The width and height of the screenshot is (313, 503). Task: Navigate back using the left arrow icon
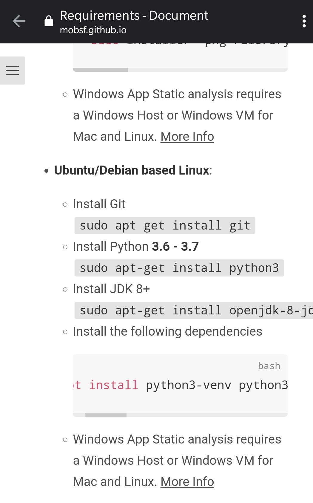pos(18,21)
